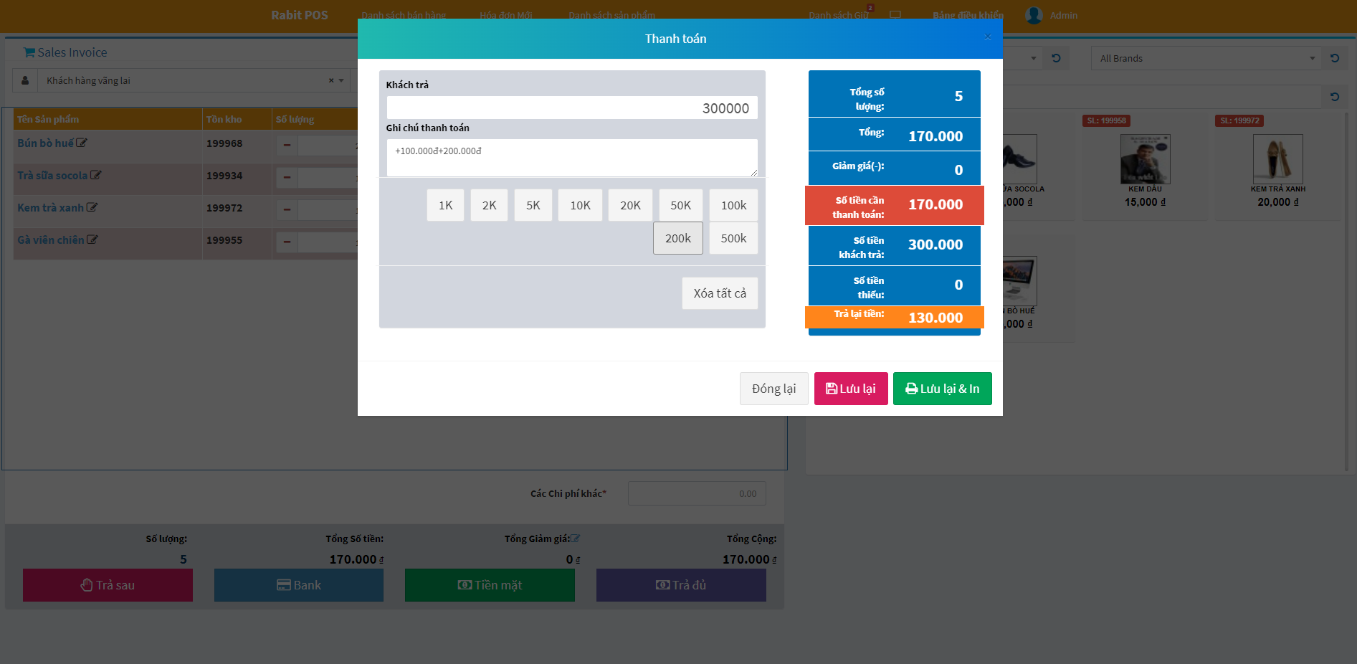
Task: Edit Trà sữa socola item via pencil icon
Action: pos(95,175)
